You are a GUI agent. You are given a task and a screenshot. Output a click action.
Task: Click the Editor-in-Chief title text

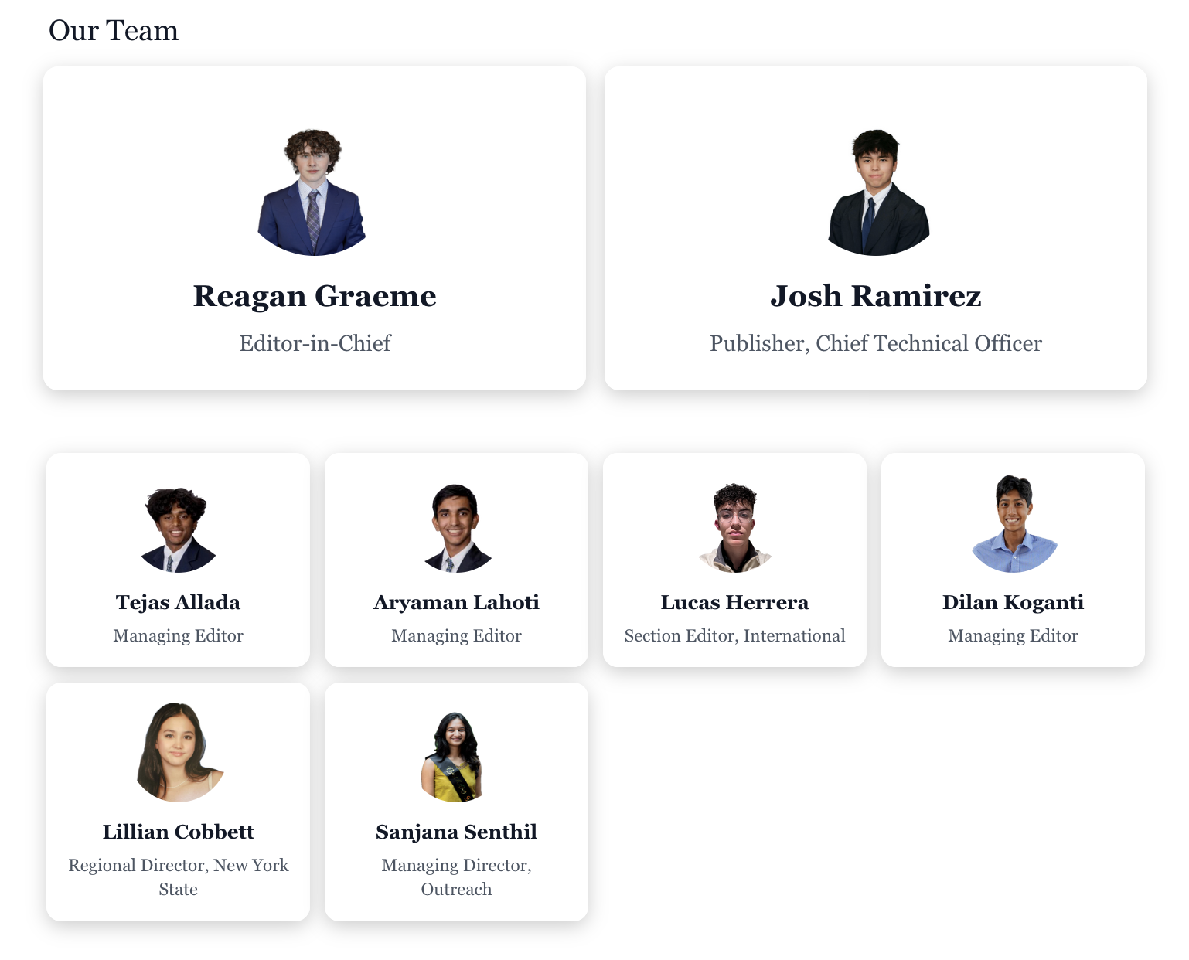click(x=315, y=343)
